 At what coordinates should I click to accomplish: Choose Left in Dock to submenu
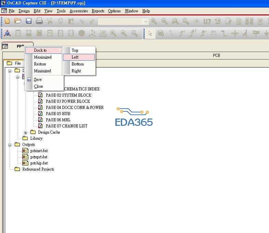coord(79,57)
